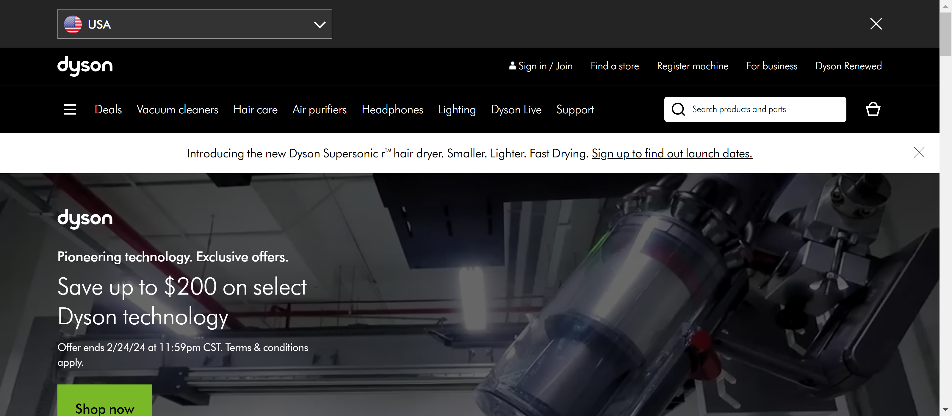Open the Vacuum cleaners menu
This screenshot has width=952, height=416.
click(177, 109)
